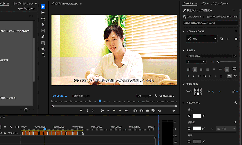Collapse the テキスト section
The width and height of the screenshot is (242, 145).
tap(183, 50)
